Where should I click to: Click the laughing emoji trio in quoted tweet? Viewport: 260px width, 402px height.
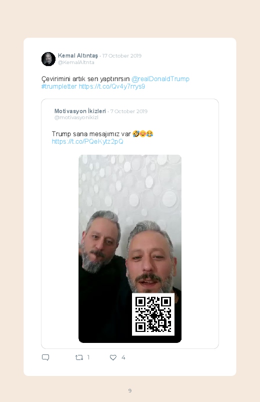pos(143,134)
